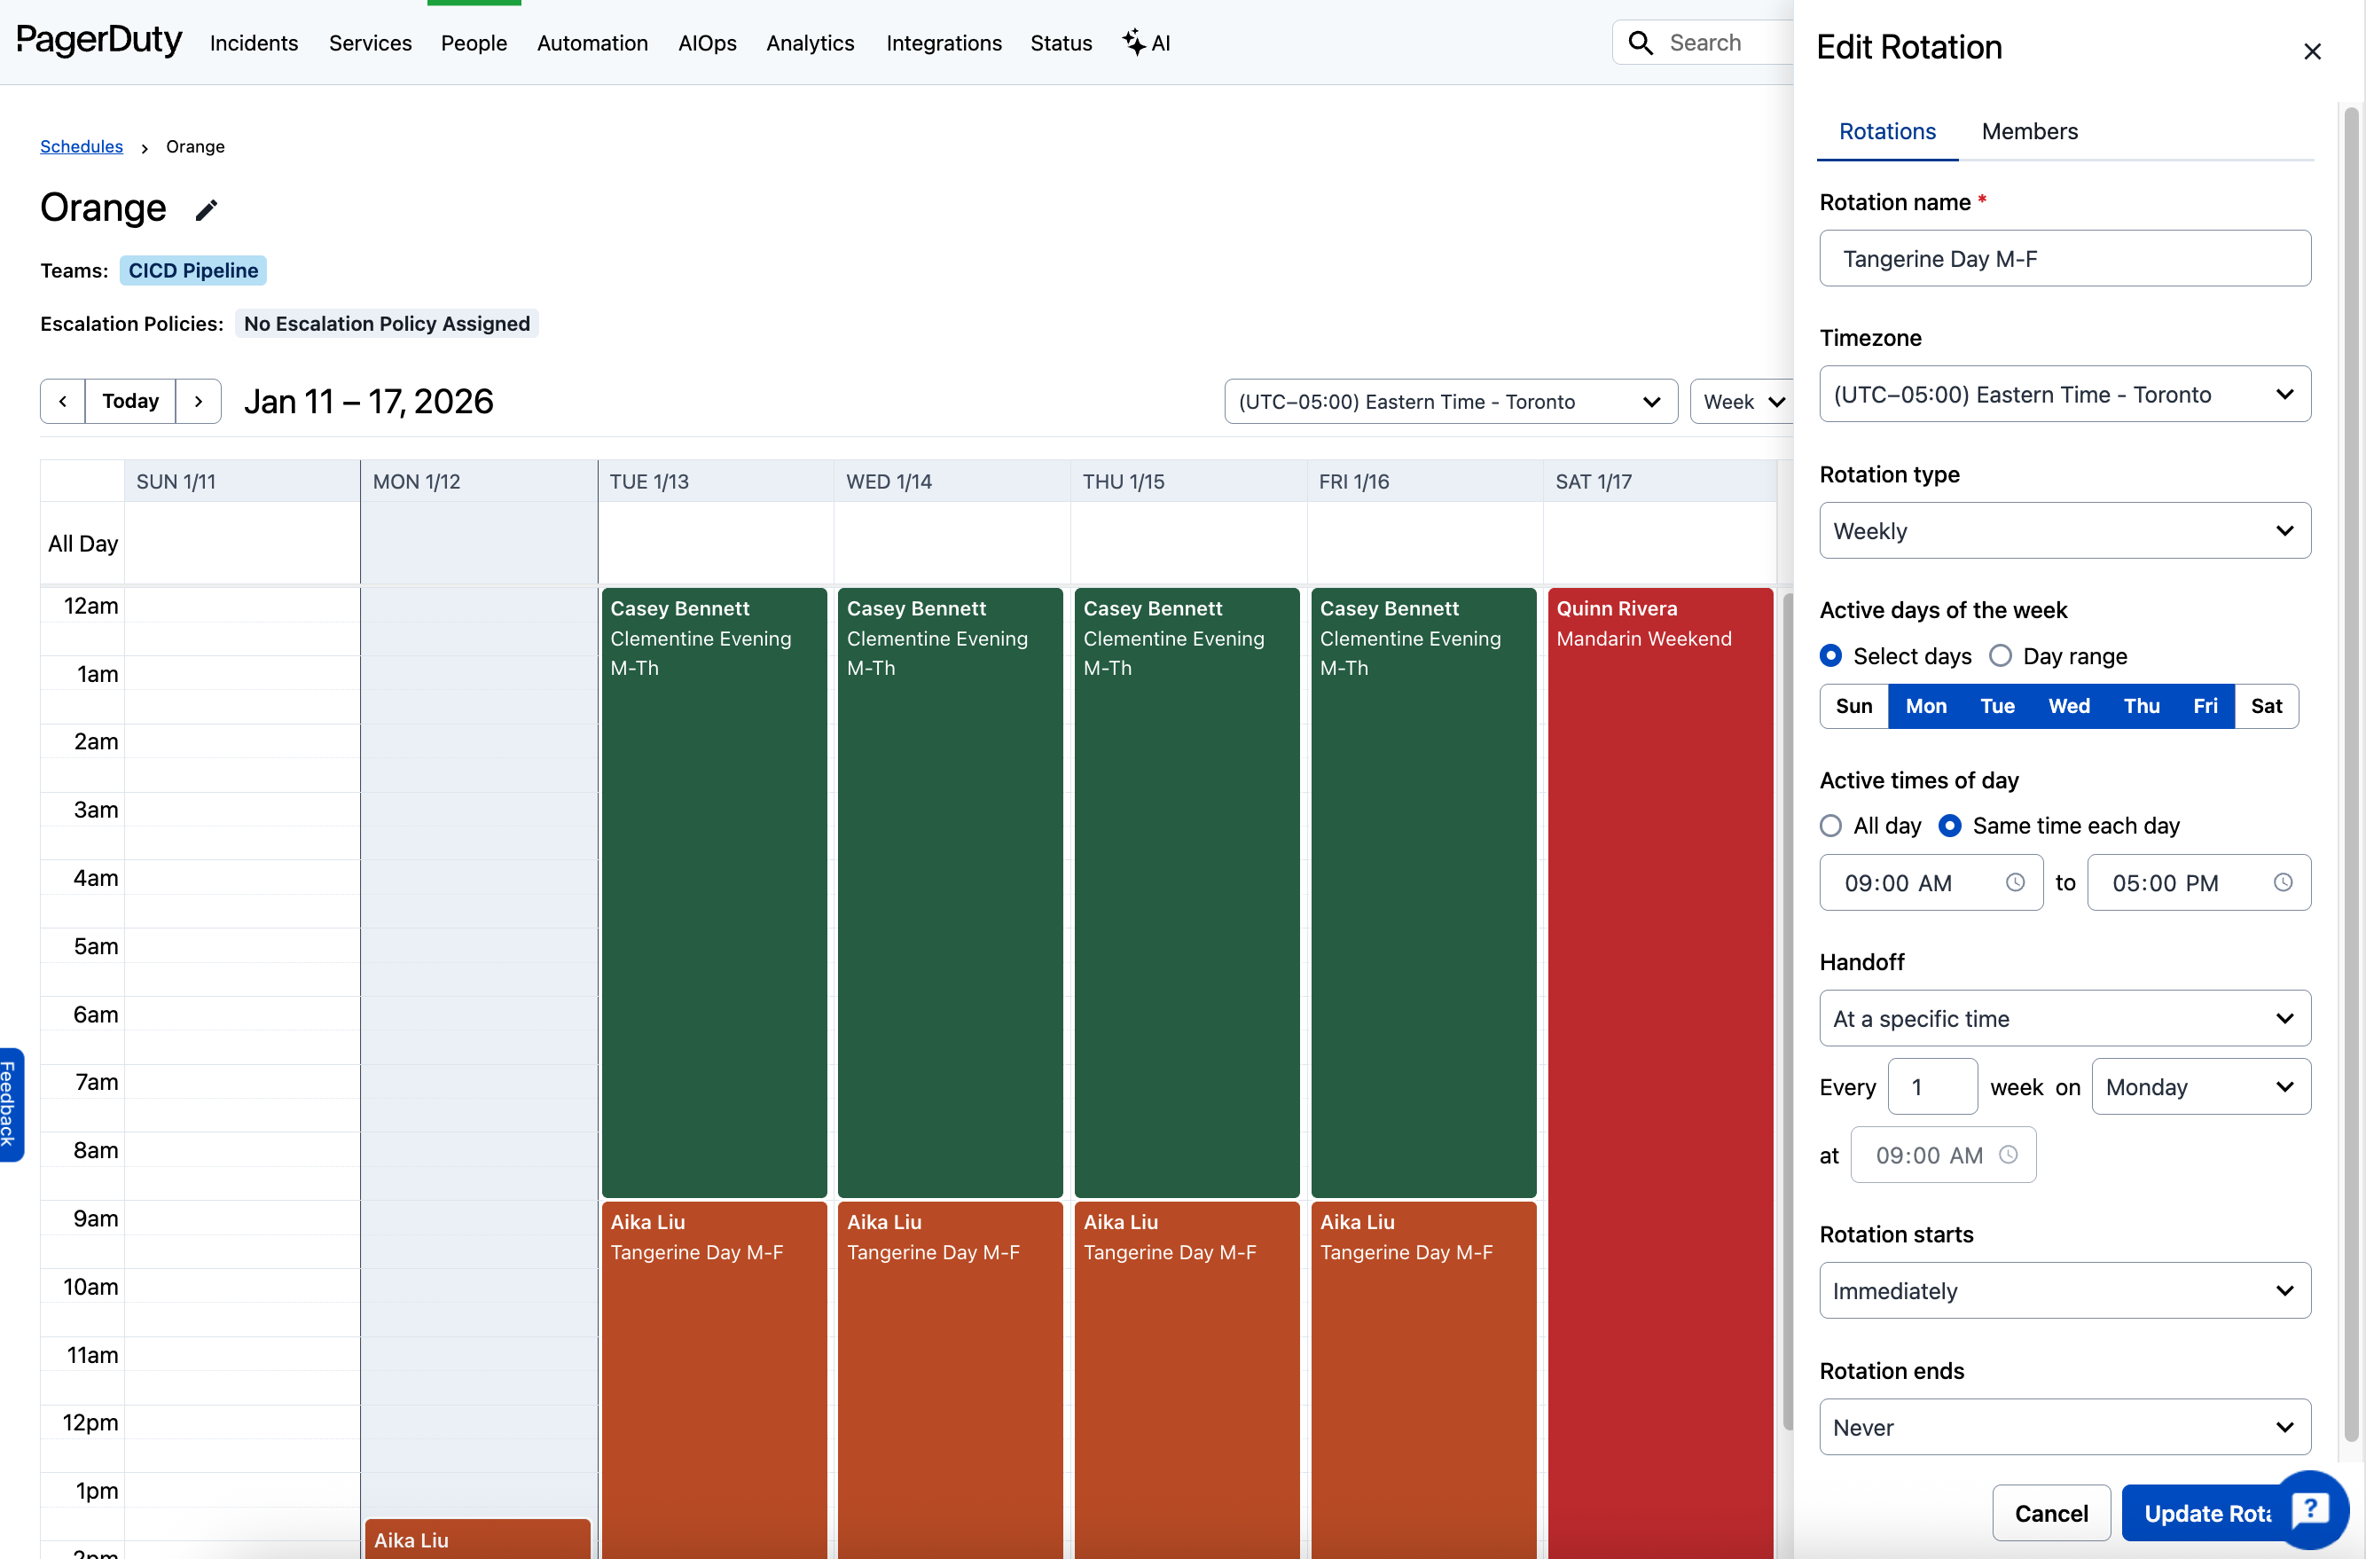This screenshot has width=2366, height=1559.
Task: Open handoff time clock picker
Action: click(x=2008, y=1156)
